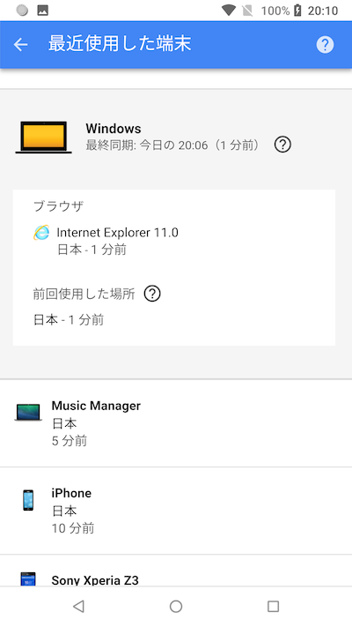
Task: Open the Music Manager device entry
Action: point(176,423)
